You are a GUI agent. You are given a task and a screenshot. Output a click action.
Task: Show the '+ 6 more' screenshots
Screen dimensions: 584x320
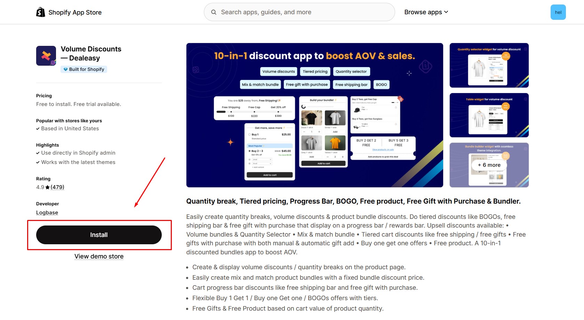point(489,165)
